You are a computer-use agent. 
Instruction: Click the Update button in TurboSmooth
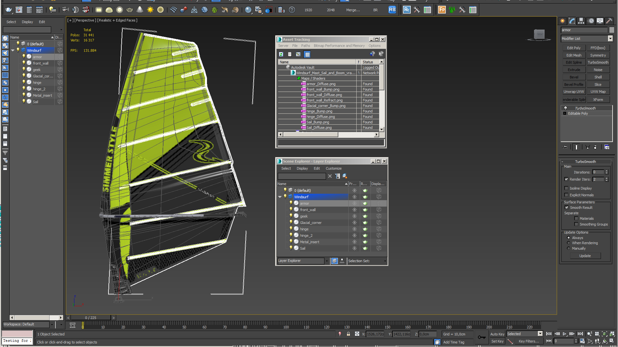(x=585, y=256)
